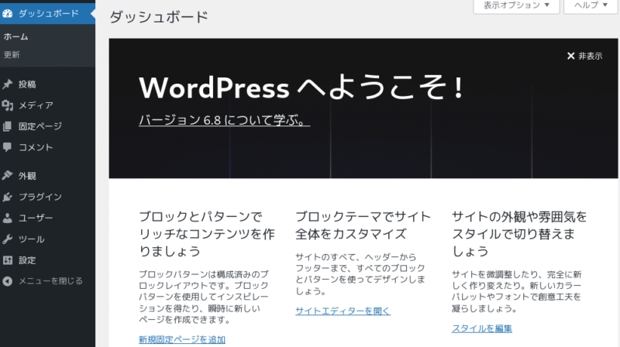This screenshot has width=620, height=347.
Task: Click the スタイルを編集 link
Action: click(481, 328)
